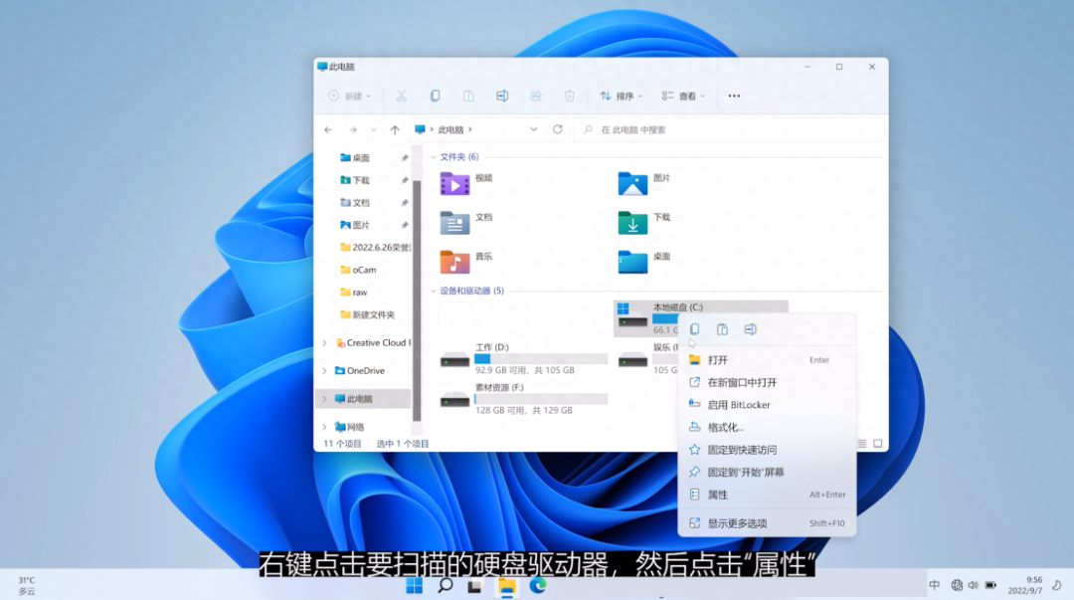Open the 排序 sort dropdown

[x=621, y=97]
